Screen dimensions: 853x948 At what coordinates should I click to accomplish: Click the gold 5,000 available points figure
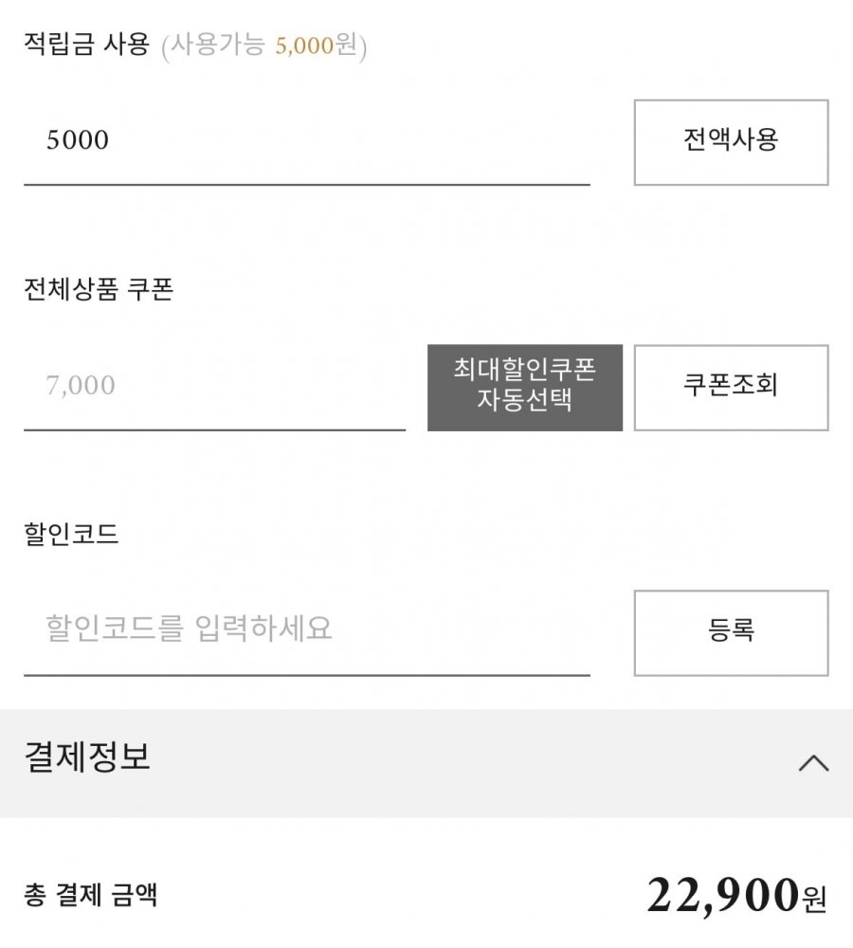tap(304, 46)
